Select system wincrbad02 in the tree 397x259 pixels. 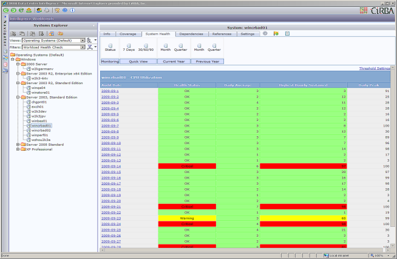coord(41,131)
